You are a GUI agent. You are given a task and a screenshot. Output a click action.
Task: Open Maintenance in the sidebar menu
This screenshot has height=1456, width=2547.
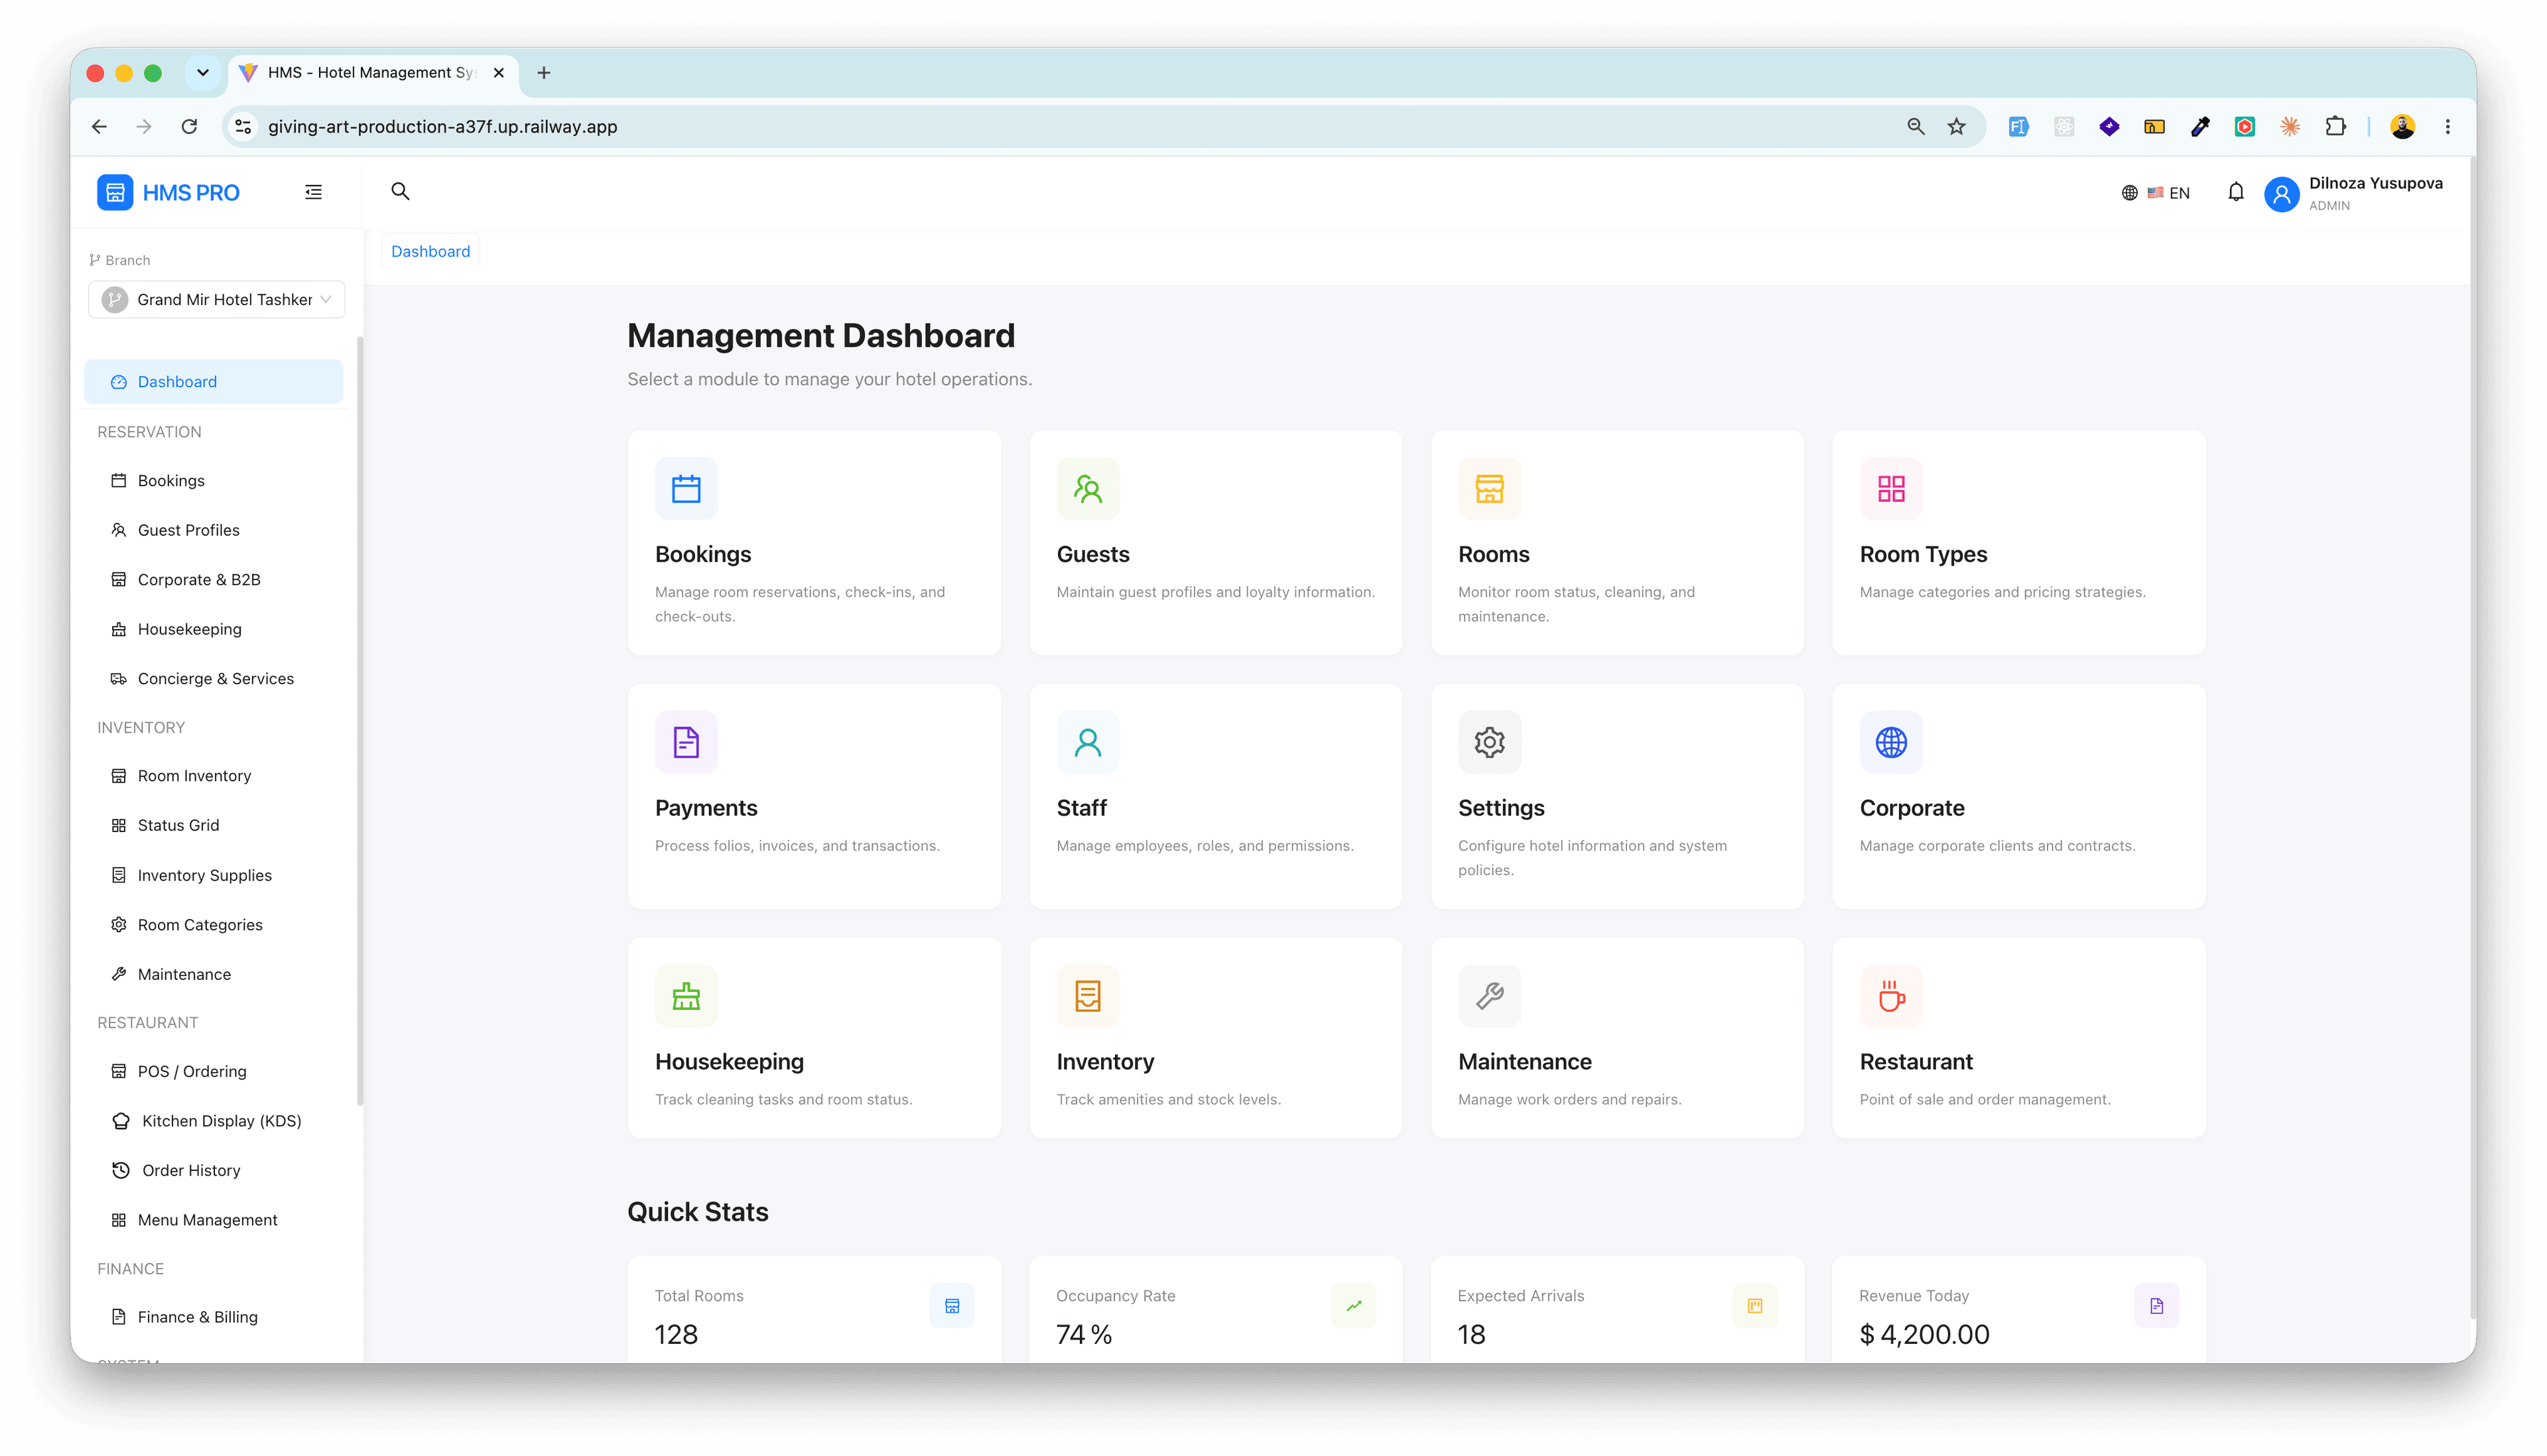click(x=214, y=974)
